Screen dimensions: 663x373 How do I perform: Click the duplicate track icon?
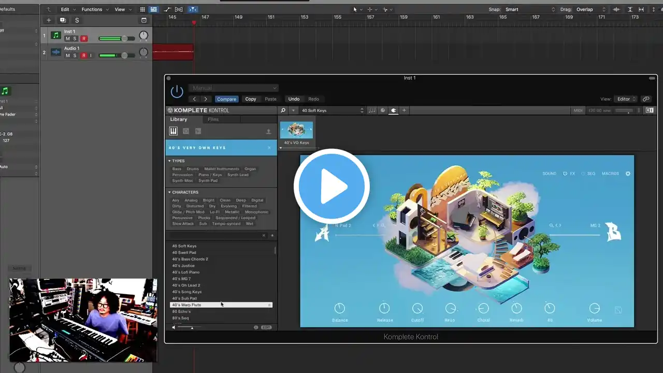(63, 20)
